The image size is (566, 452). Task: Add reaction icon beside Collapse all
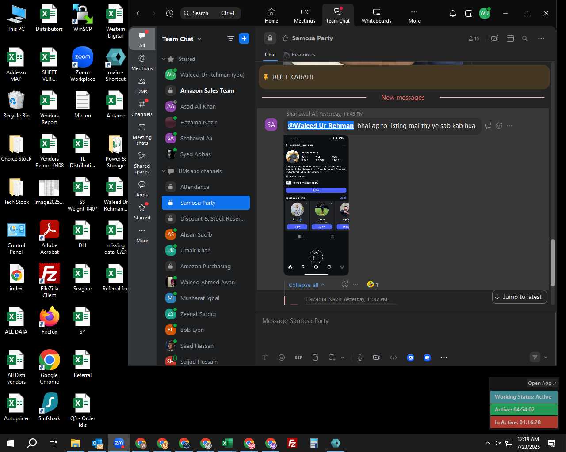click(x=345, y=285)
